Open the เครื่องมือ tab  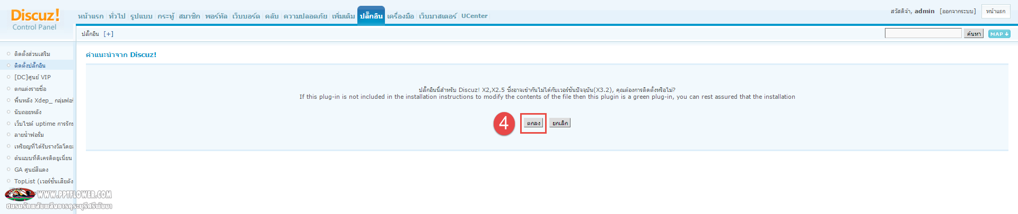[401, 16]
